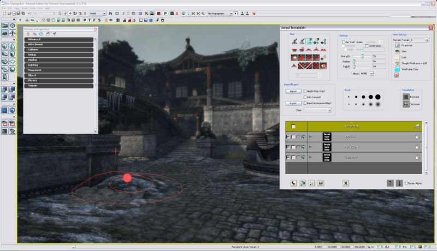Open the File menu

(4, 9)
